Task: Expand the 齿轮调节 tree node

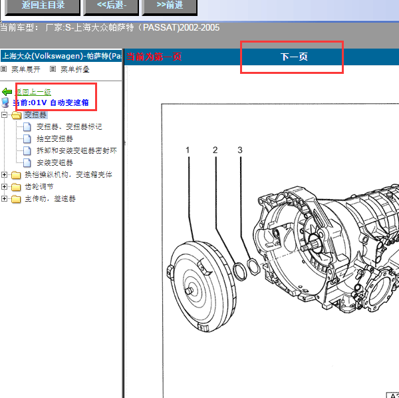Action: pyautogui.click(x=4, y=186)
